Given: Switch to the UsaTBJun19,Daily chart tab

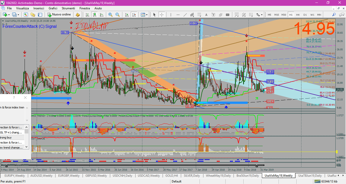Looking at the screenshot, I should point(310,175).
